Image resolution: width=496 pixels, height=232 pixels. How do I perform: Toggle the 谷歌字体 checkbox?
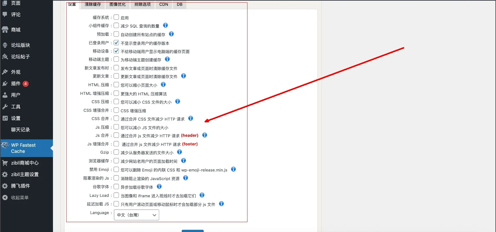[x=116, y=187]
